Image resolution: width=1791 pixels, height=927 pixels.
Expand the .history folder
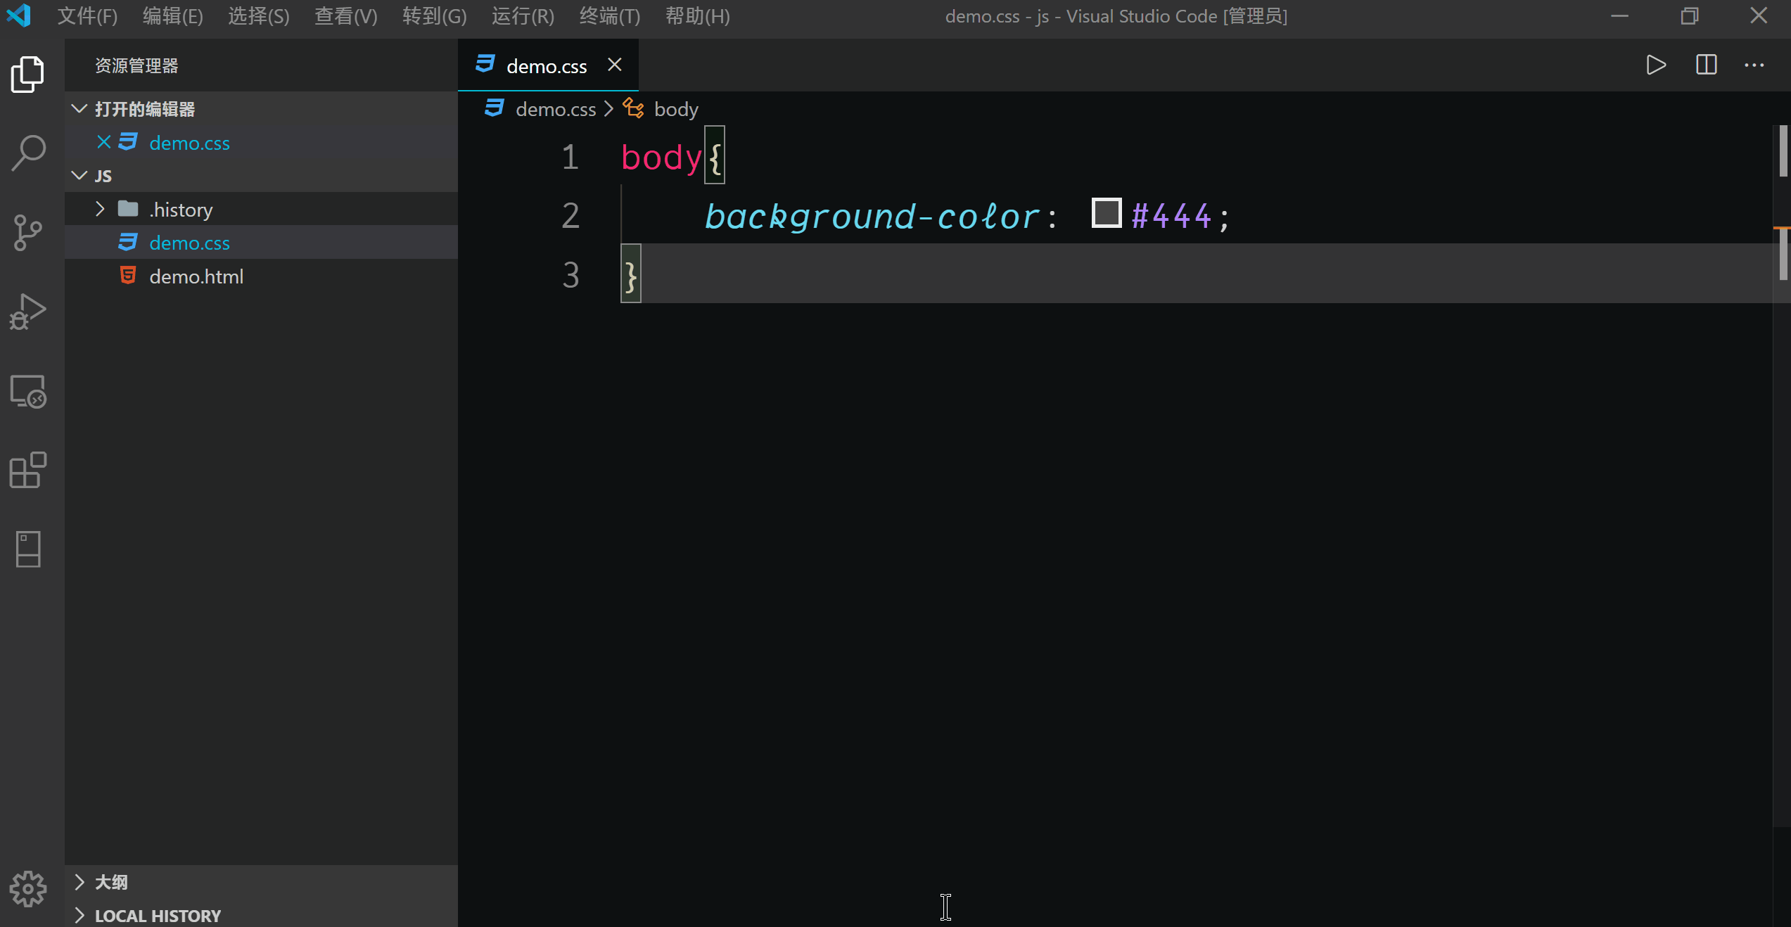[100, 209]
